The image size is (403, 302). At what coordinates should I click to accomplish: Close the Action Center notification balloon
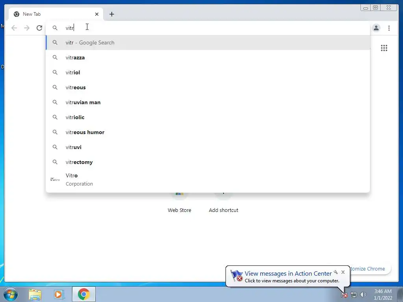point(343,272)
